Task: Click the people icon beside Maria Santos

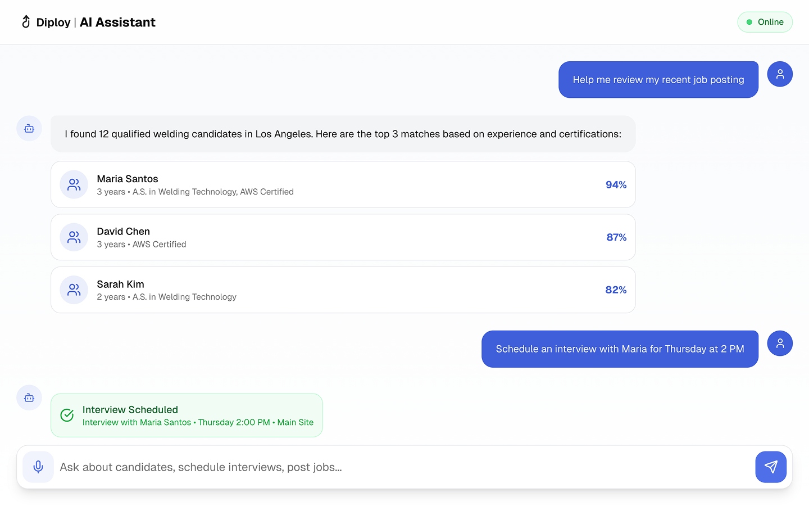Action: [74, 184]
